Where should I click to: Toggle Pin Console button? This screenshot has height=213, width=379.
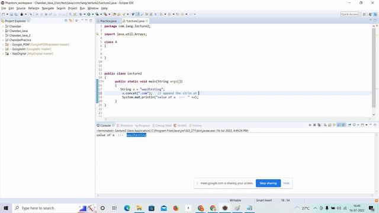point(349,125)
